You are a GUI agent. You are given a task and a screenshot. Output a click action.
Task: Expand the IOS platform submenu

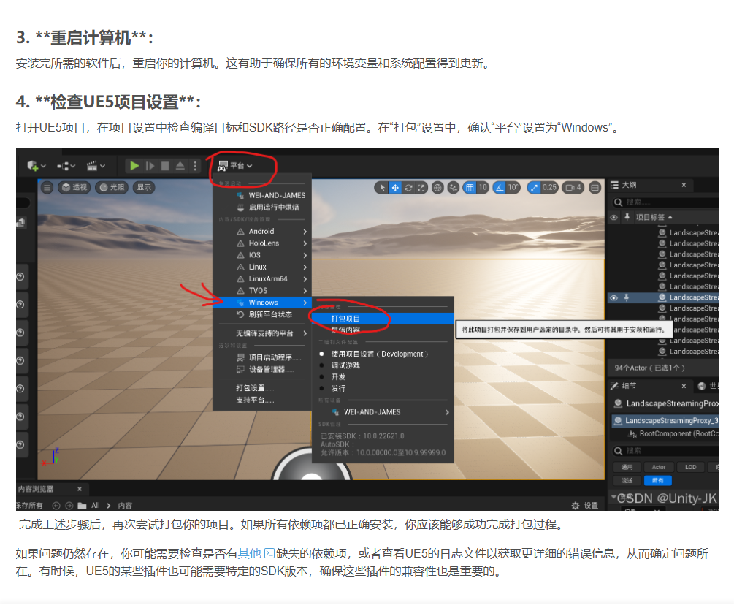click(x=262, y=255)
